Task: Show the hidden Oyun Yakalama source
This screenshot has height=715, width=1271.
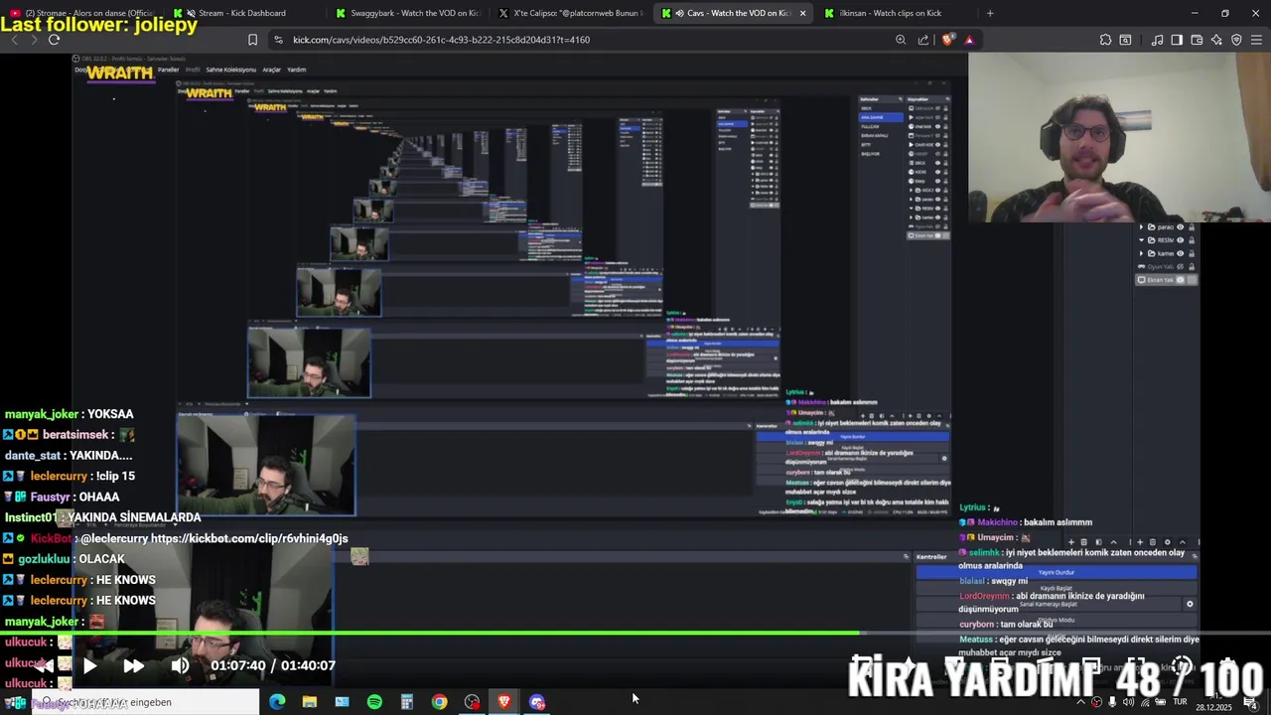Action: pos(1180,266)
